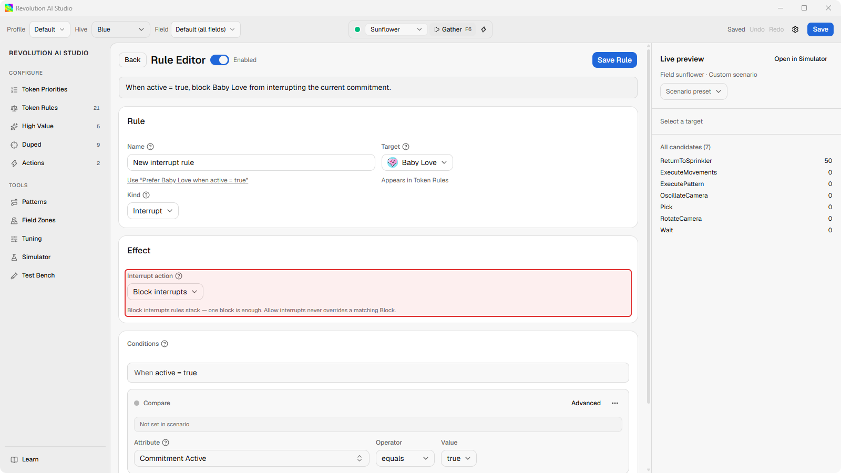841x473 pixels.
Task: Open the Sunflower field selector
Action: (x=396, y=29)
